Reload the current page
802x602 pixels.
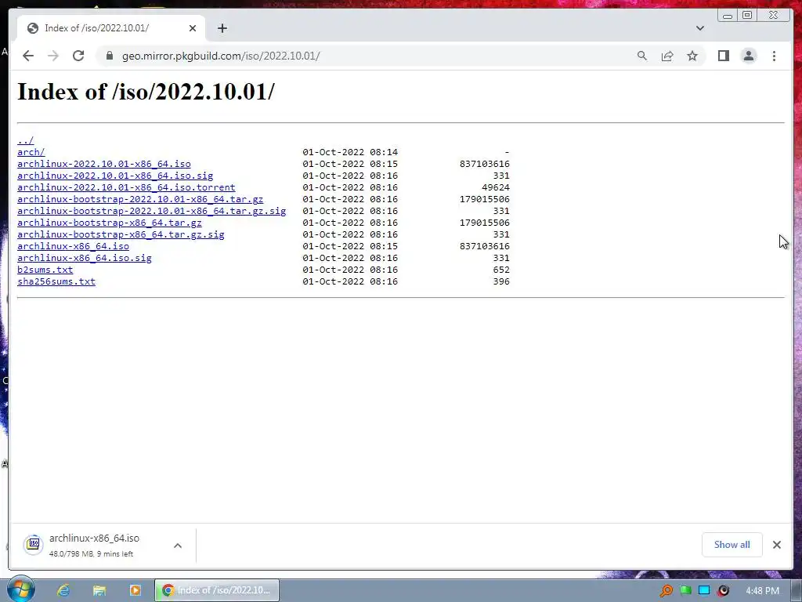(x=78, y=56)
